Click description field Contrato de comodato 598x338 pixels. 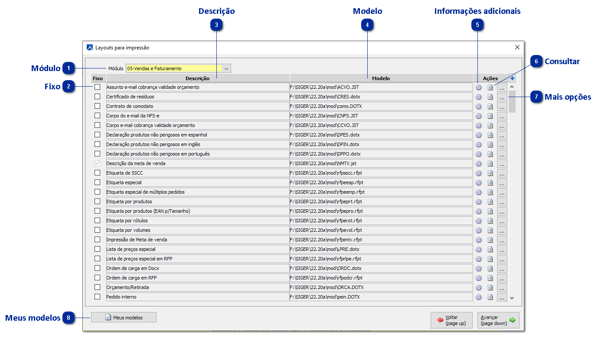click(x=198, y=107)
